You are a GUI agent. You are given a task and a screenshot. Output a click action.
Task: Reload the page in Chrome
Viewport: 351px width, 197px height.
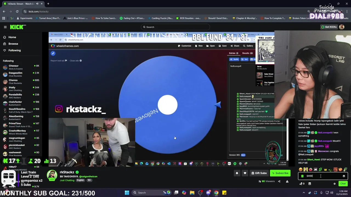coord(17,11)
